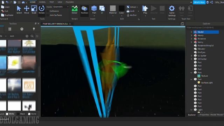The image size is (224, 126).
Task: Lock the selected part
Action: coord(131,11)
